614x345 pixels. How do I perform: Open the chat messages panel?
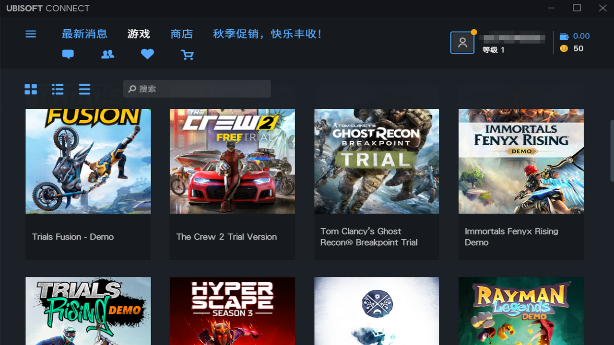click(68, 54)
